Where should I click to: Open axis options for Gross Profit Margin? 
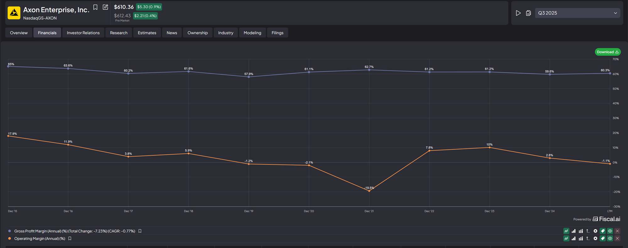click(x=588, y=231)
